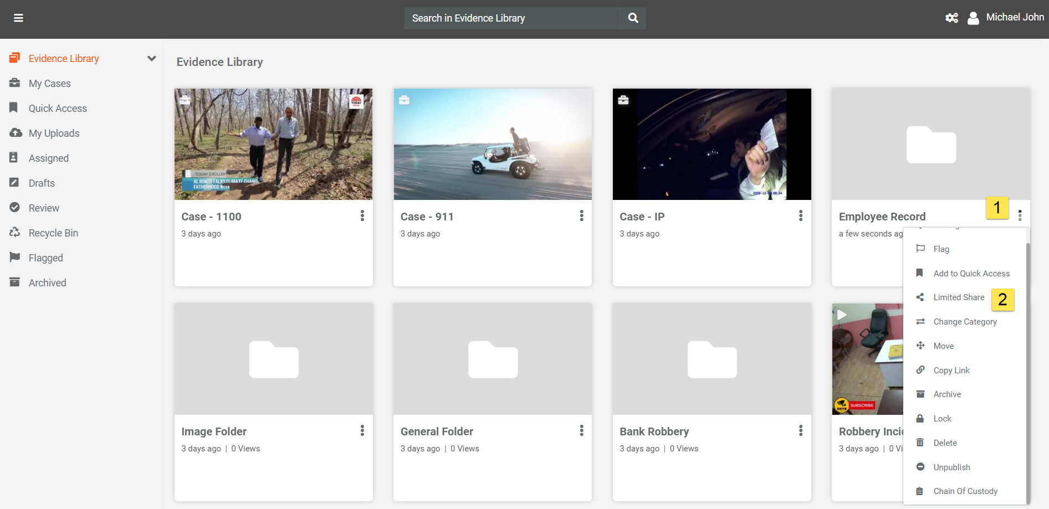Click Copy Link in the menu
This screenshot has width=1049, height=509.
tap(951, 371)
